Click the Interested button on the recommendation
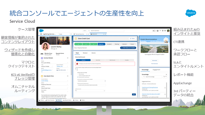The height and width of the screenshot is (115, 205). point(155,60)
